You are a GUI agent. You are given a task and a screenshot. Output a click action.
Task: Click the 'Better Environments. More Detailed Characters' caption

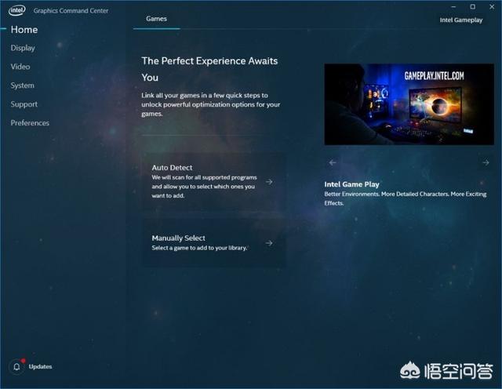point(406,198)
